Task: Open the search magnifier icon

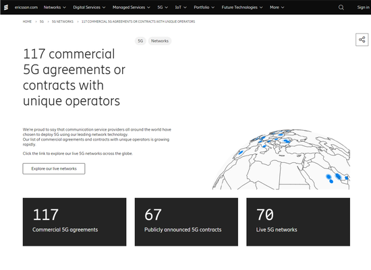Action: (341, 7)
